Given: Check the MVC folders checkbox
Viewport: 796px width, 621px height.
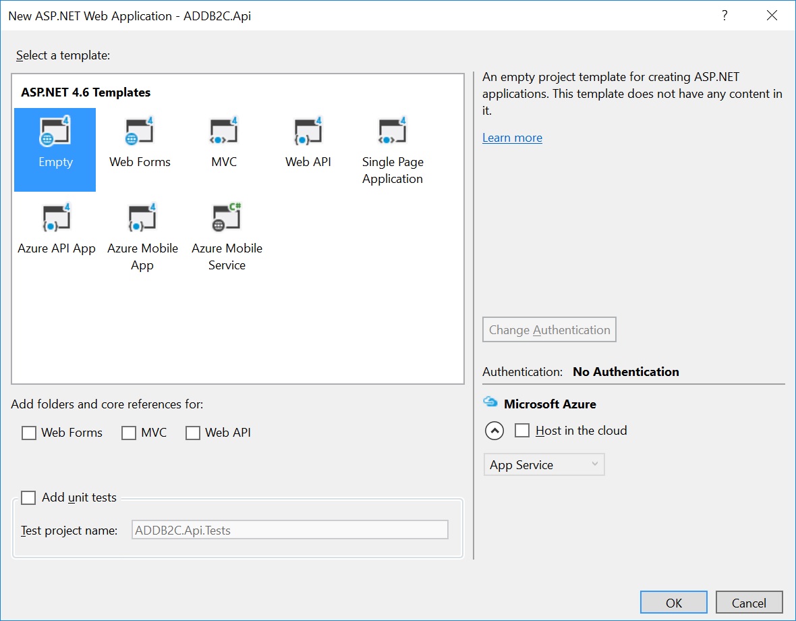Looking at the screenshot, I should (129, 433).
